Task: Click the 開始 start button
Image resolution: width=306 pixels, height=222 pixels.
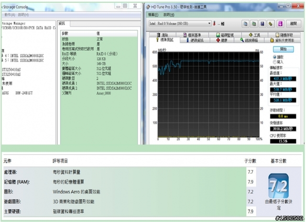Action: tap(283, 49)
